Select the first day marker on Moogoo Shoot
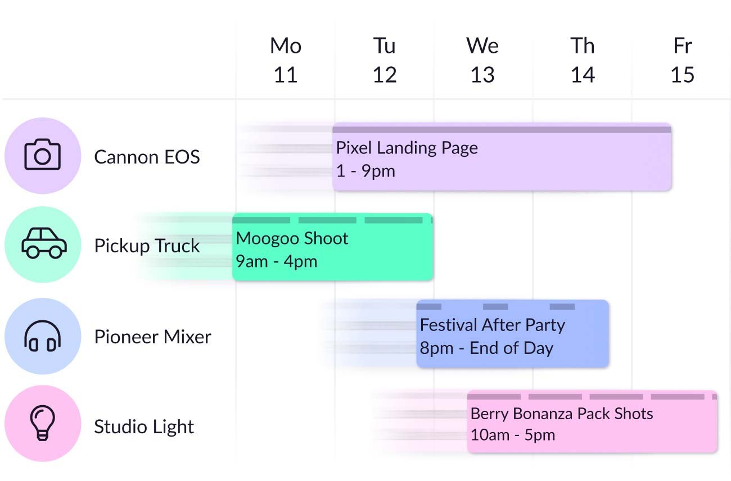This screenshot has height=481, width=731. [262, 219]
